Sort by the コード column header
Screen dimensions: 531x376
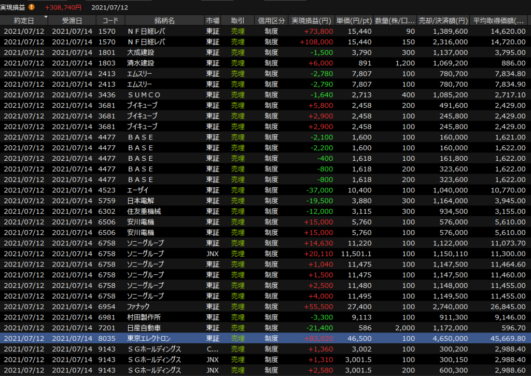pos(110,21)
